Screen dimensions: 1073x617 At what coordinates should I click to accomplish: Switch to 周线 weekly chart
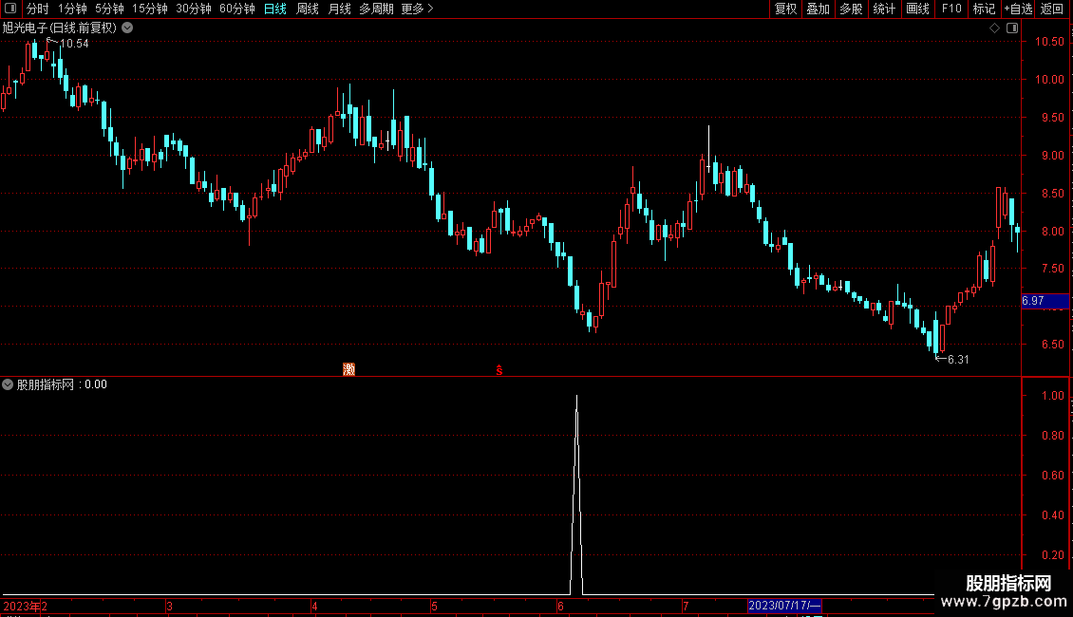tap(308, 9)
